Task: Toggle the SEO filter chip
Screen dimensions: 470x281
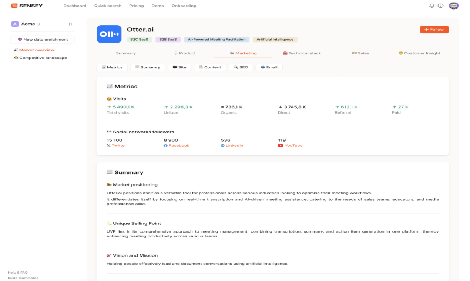Action: point(241,67)
